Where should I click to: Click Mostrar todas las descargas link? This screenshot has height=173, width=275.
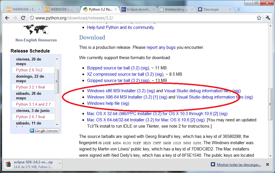[x=239, y=165]
